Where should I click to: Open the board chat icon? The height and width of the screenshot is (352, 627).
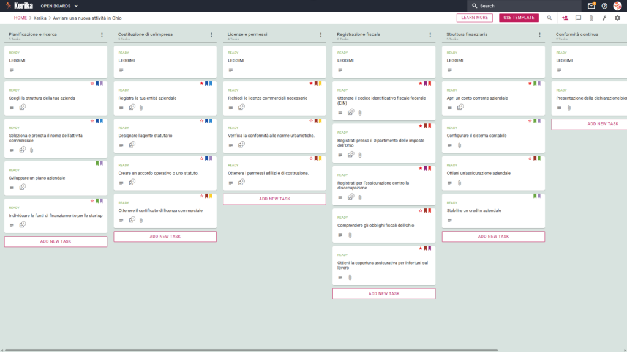[x=578, y=18]
